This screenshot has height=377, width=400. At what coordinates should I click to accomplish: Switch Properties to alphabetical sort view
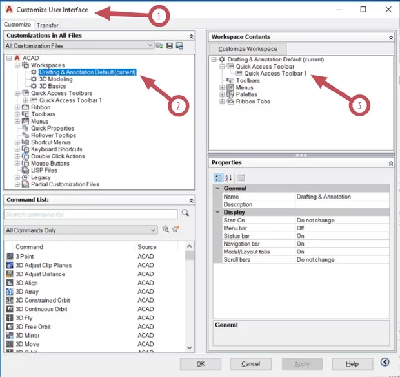coord(228,178)
